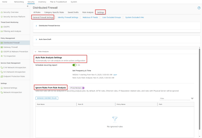
Task: Click the Network Introspection settings icon
Action: click(x=2, y=92)
